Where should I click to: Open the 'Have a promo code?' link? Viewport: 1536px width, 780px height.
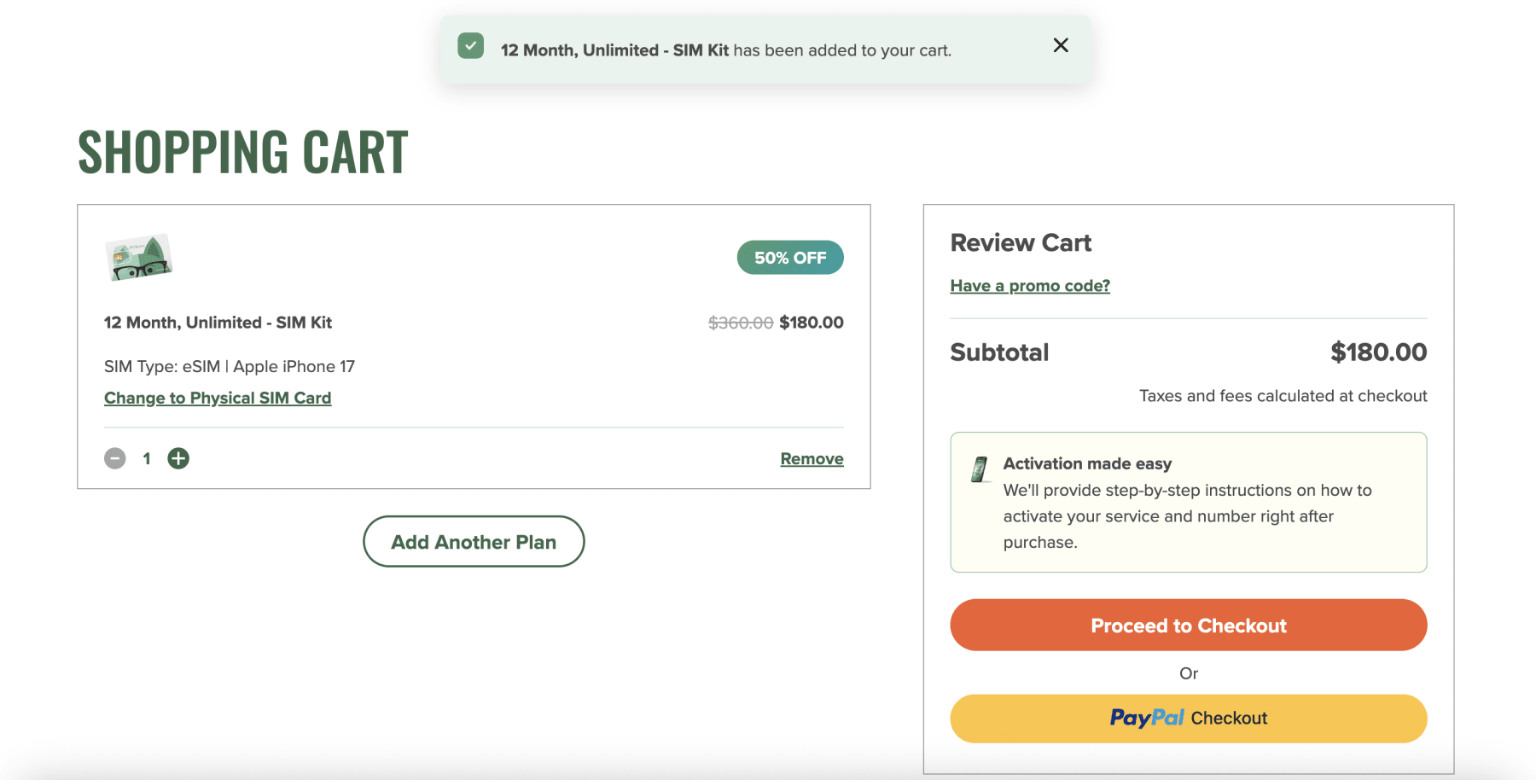1029,286
